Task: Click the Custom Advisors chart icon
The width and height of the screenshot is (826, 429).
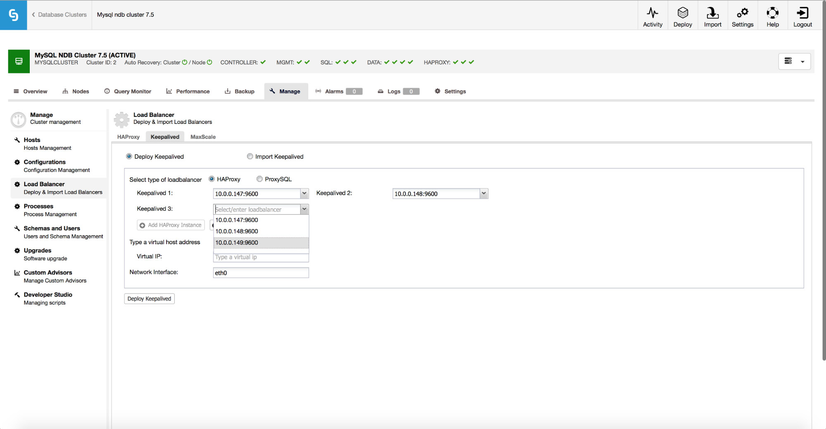Action: point(17,273)
